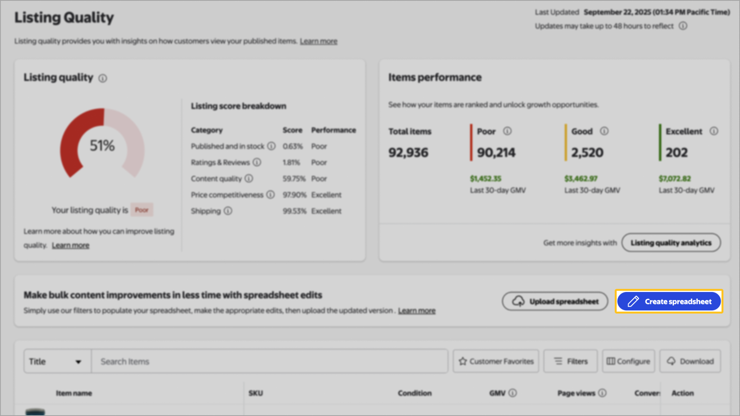This screenshot has width=740, height=416.
Task: Toggle the Customer Favorites filter
Action: (496, 361)
